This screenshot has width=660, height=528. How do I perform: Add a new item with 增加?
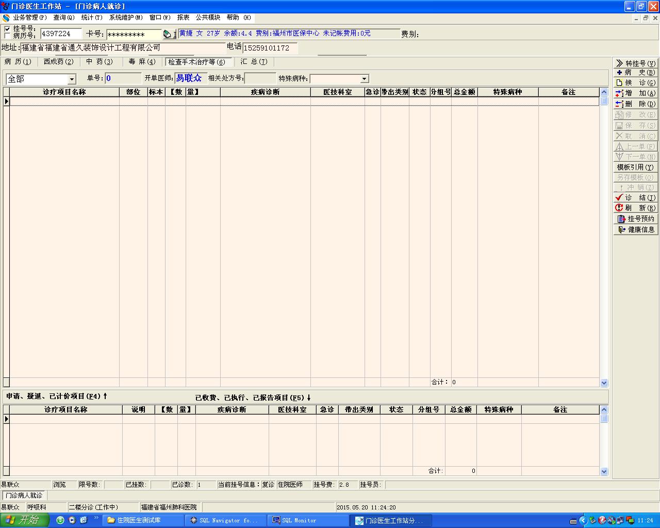tap(635, 93)
